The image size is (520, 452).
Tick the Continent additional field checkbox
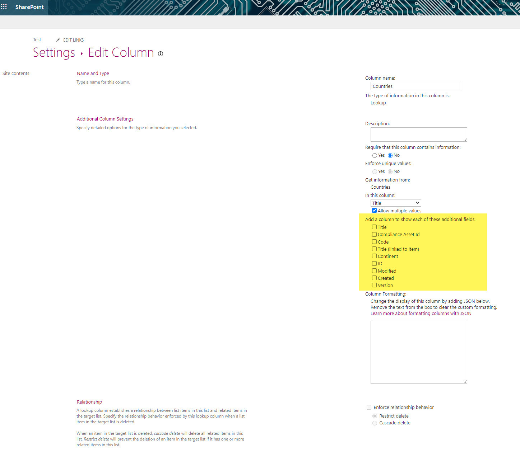pos(374,256)
